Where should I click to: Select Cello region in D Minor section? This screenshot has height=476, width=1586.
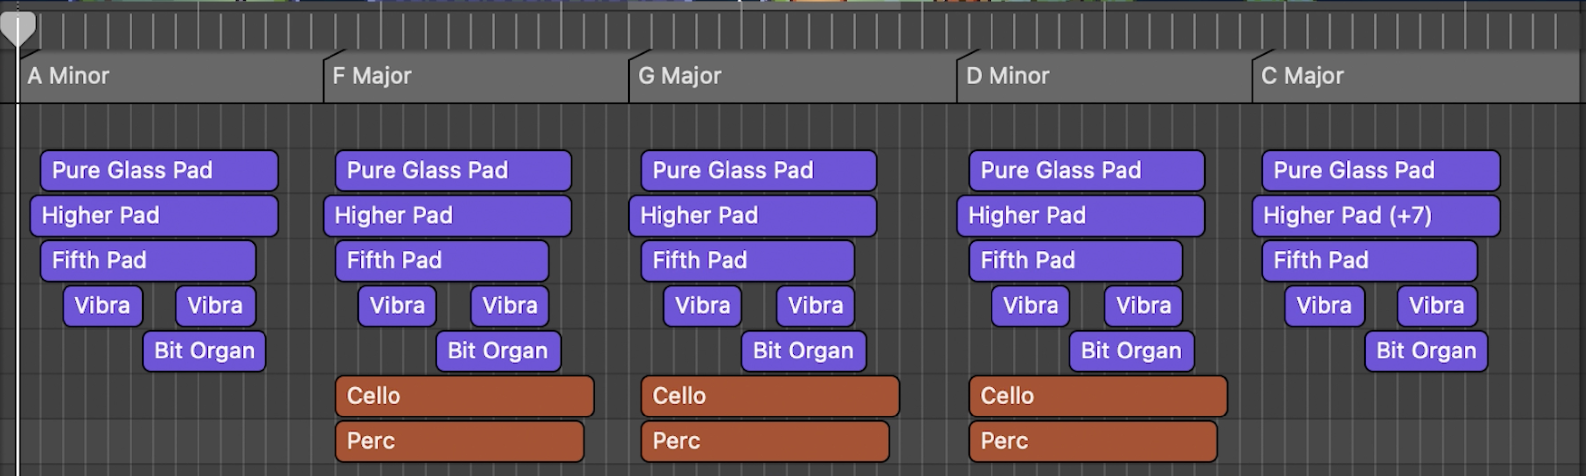(x=1098, y=397)
